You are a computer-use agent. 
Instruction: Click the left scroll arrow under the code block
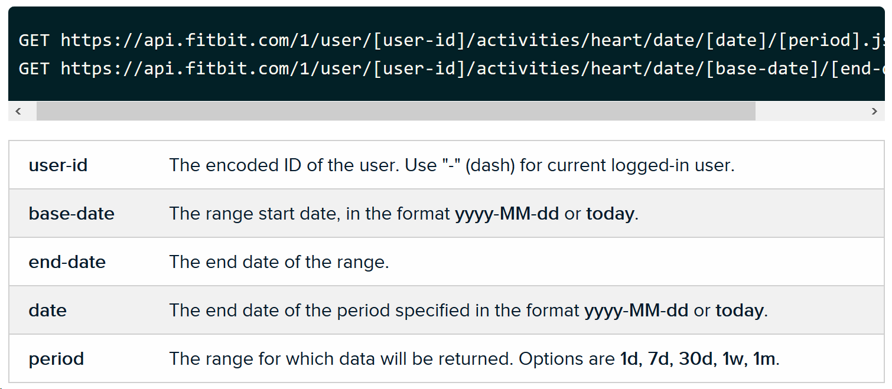coord(18,111)
